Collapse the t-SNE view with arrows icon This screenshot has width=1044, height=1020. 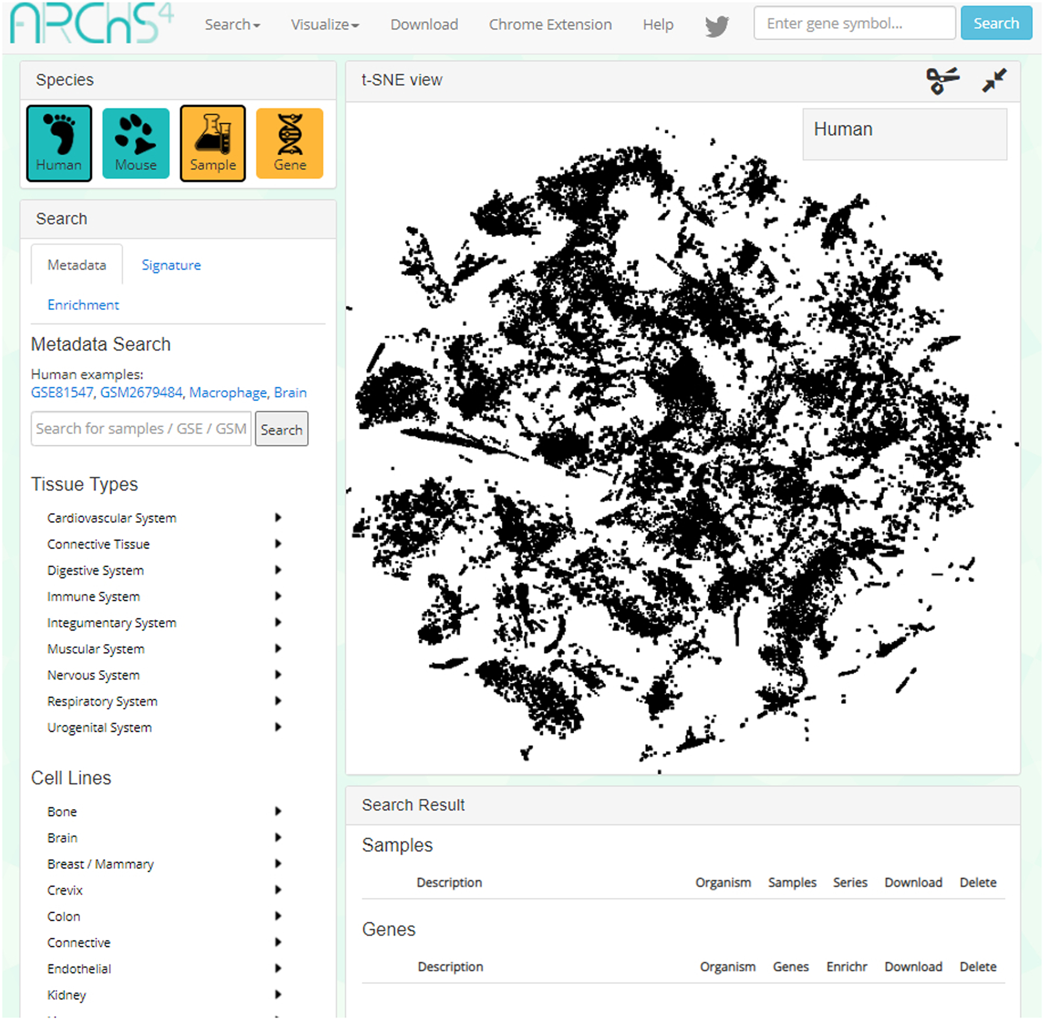pos(994,81)
